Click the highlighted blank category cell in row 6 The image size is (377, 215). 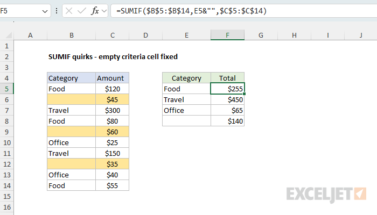(x=72, y=99)
